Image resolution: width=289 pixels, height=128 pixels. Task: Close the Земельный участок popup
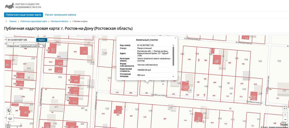(175, 38)
